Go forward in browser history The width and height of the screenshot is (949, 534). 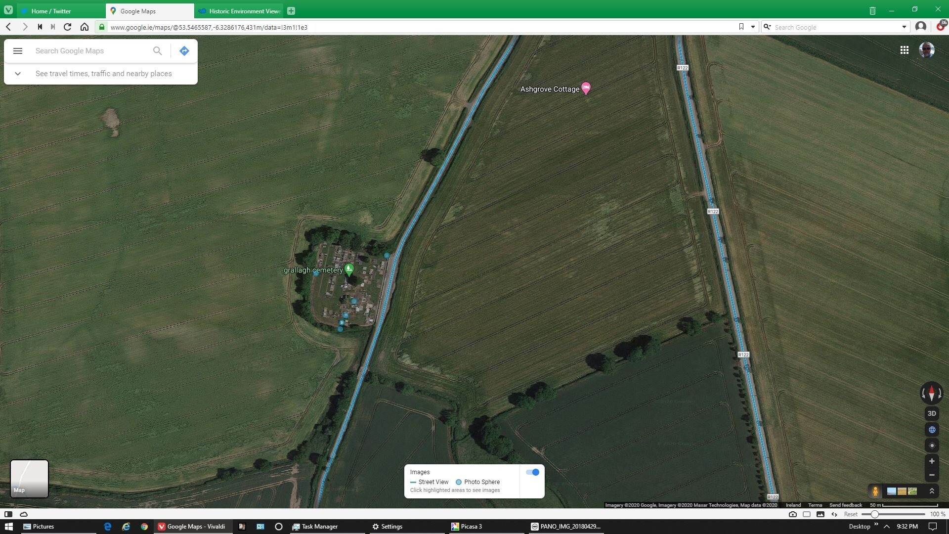coord(25,27)
